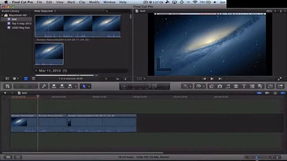Click the Connect clip to primary storyline icon
This screenshot has height=161, width=287.
click(54, 86)
